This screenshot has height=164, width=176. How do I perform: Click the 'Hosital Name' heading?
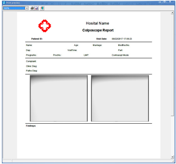tap(98, 23)
